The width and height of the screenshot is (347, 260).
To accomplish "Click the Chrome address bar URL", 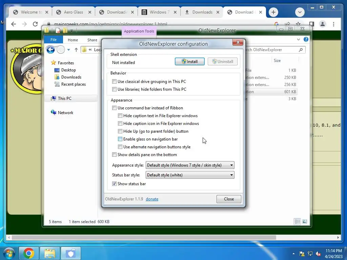I will (x=111, y=24).
